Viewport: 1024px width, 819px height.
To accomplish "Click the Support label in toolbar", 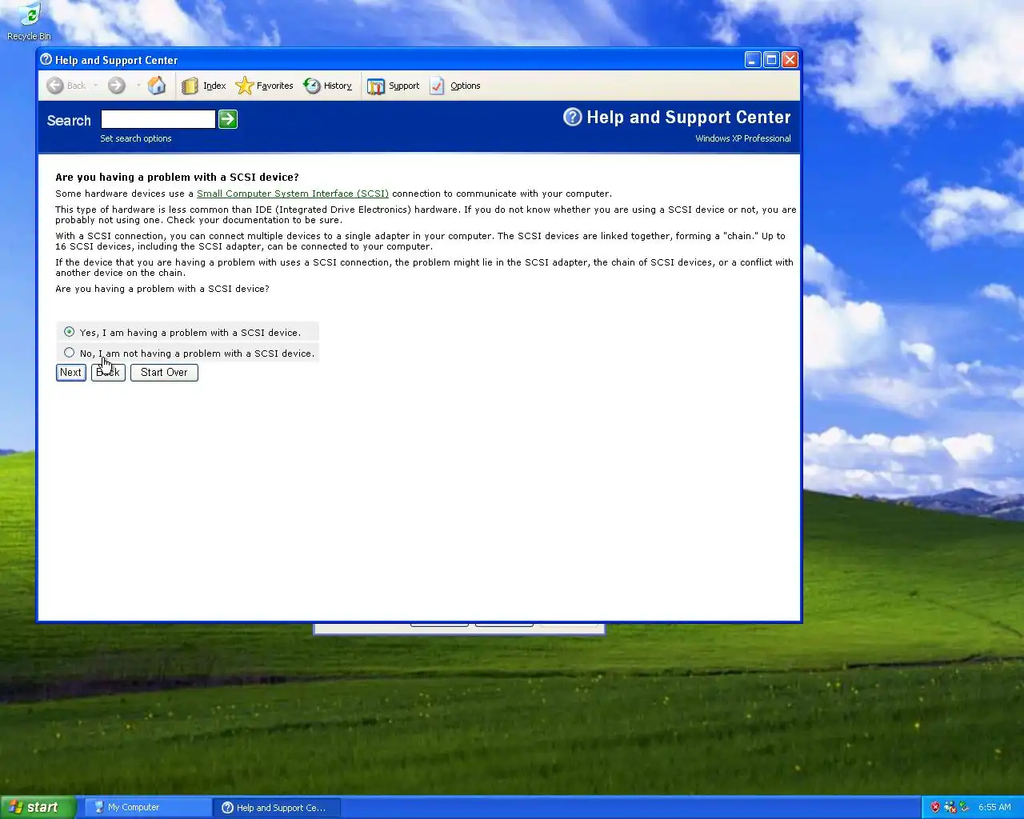I will pyautogui.click(x=404, y=86).
